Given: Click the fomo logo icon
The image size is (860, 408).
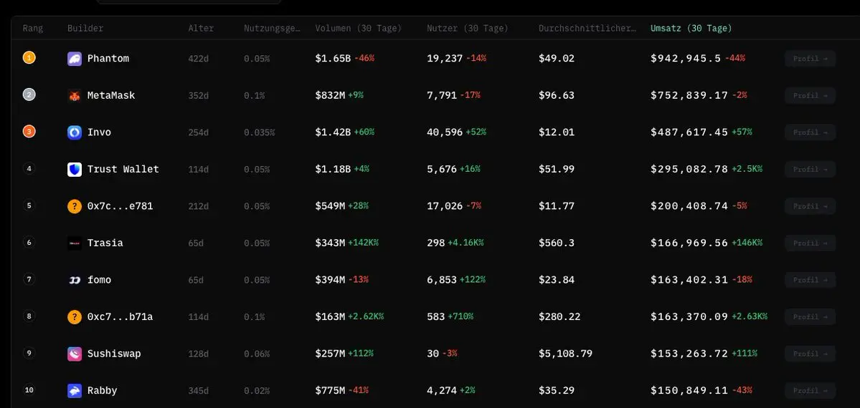Looking at the screenshot, I should pyautogui.click(x=75, y=280).
